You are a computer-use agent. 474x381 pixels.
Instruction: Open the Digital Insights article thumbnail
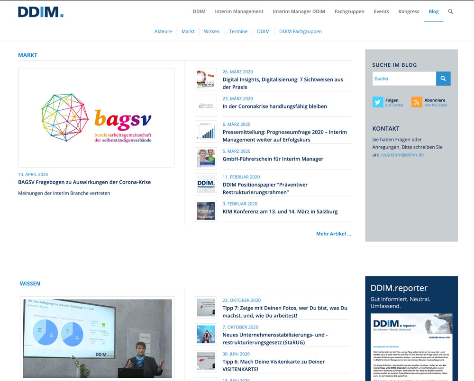[x=206, y=79]
